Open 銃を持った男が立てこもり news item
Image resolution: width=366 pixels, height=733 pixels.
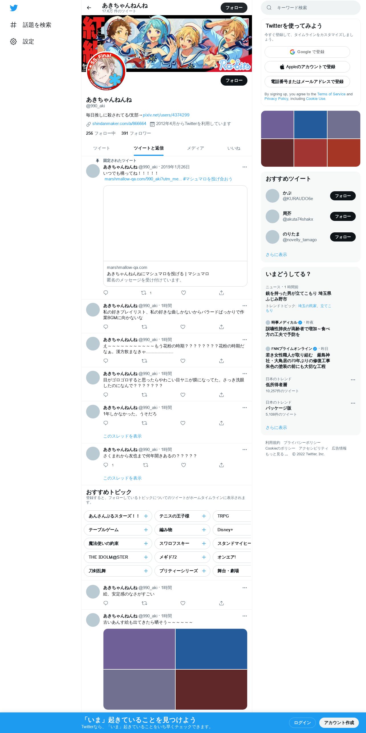coord(298,296)
